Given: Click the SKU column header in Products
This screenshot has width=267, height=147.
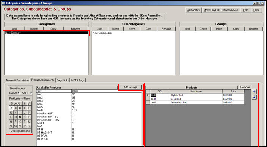Looking at the screenshot, I should tap(160, 91).
